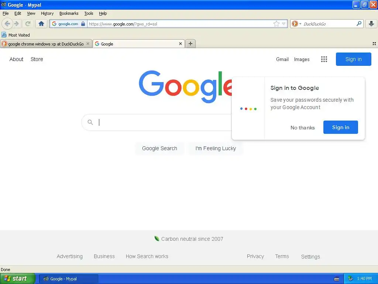Open the Edit menu

(x=18, y=13)
